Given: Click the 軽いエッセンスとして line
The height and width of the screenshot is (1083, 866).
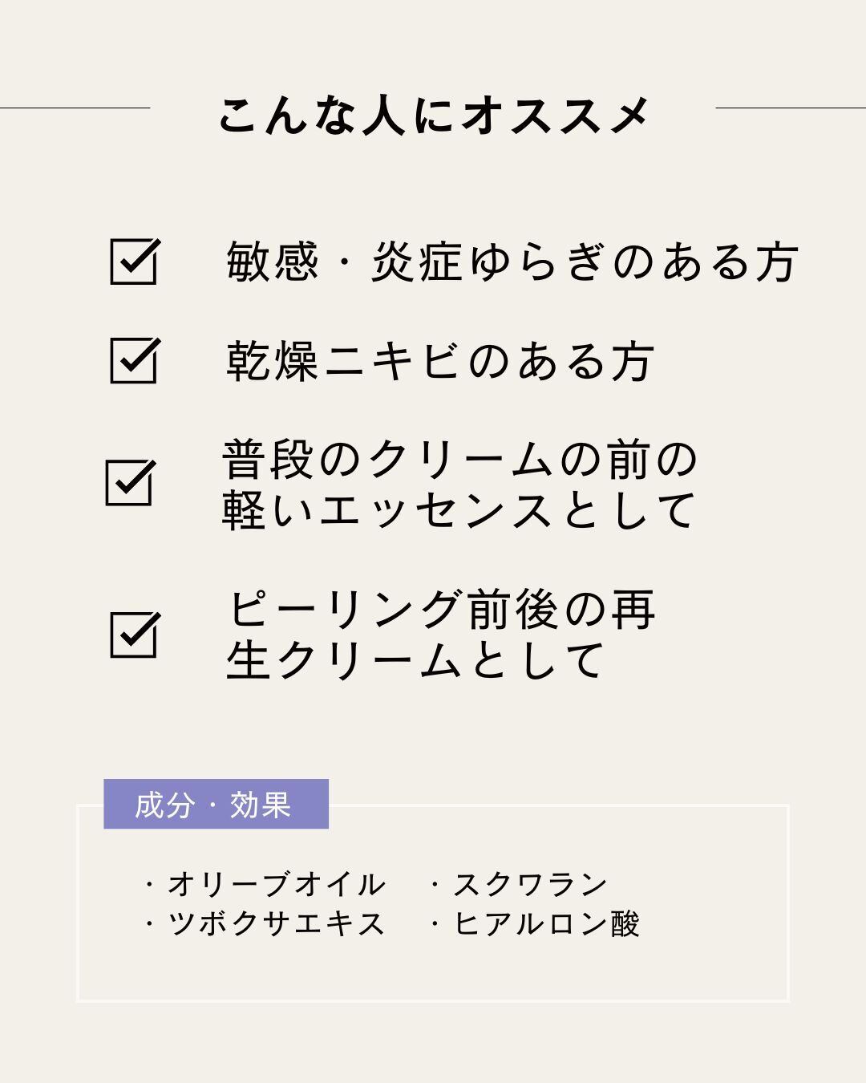Looking at the screenshot, I should click(x=459, y=510).
